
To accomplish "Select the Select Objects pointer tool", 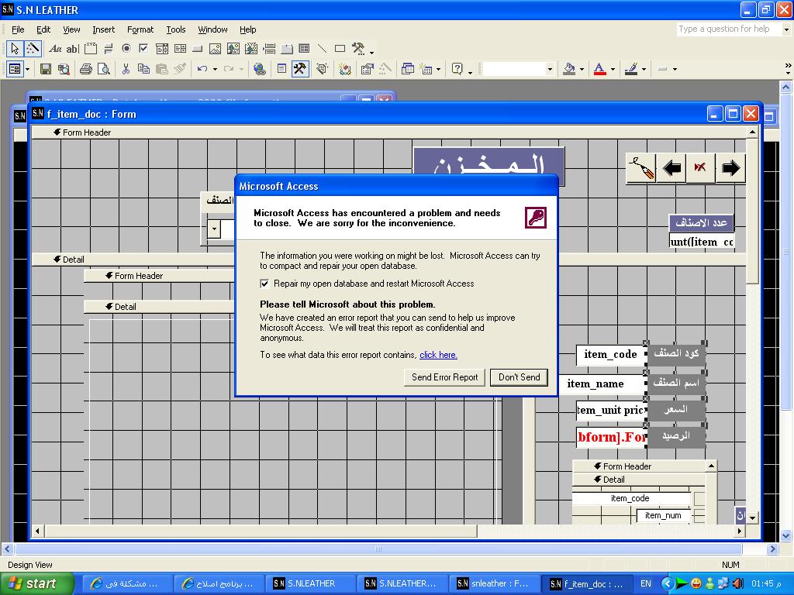I will point(15,49).
